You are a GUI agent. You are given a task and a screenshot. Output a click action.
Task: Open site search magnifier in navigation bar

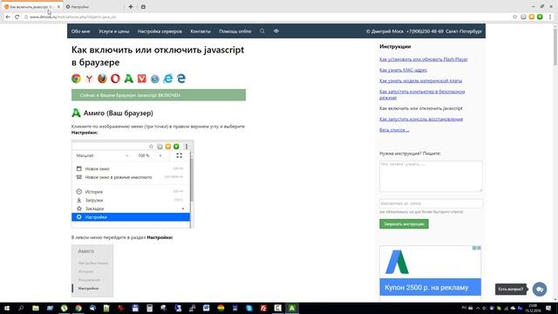262,31
